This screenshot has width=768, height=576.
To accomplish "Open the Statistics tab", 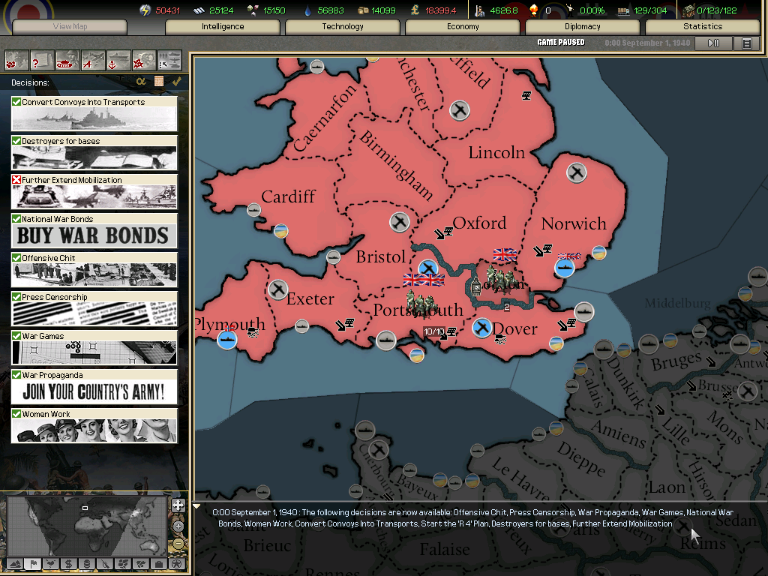I will click(x=702, y=26).
